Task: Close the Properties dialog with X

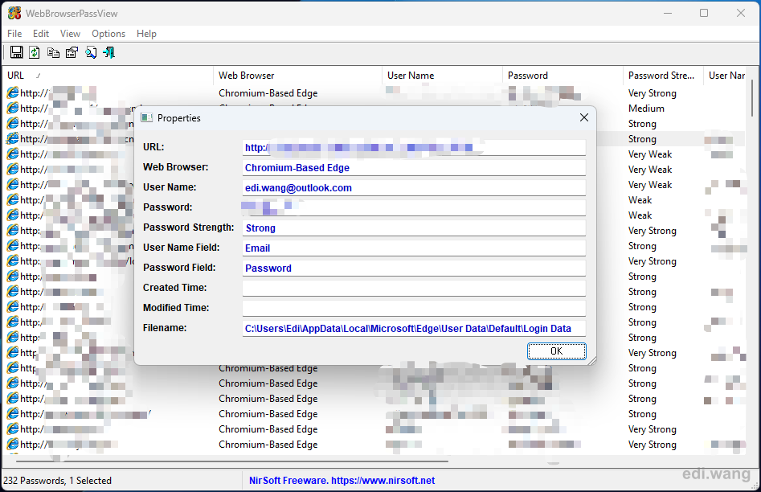Action: click(x=584, y=117)
